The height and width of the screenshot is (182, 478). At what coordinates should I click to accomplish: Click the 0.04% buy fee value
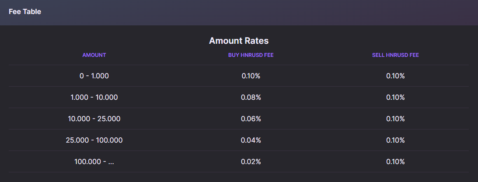tap(251, 140)
